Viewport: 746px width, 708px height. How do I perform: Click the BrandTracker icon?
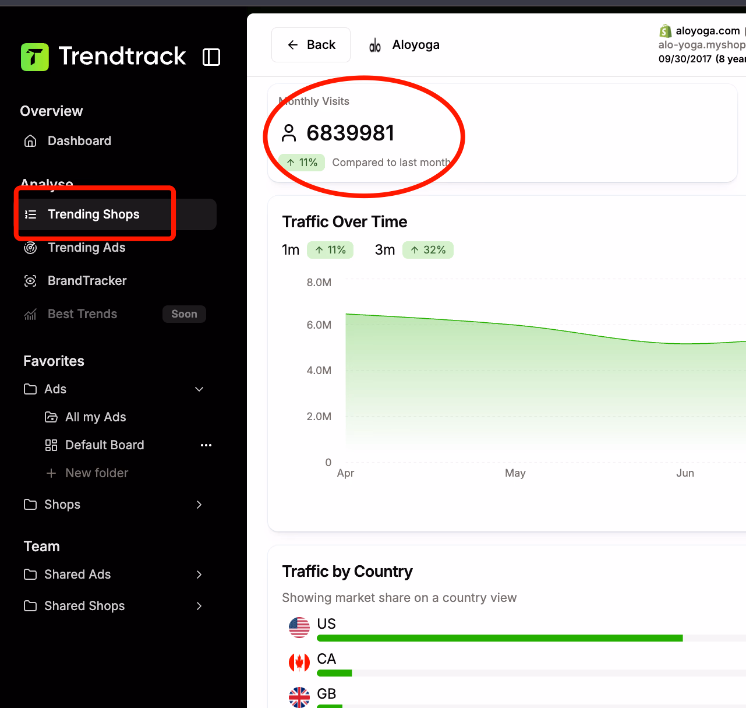(30, 280)
